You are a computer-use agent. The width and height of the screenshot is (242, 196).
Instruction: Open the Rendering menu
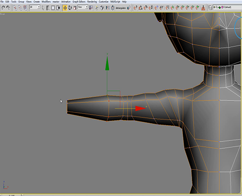pyautogui.click(x=92, y=1)
